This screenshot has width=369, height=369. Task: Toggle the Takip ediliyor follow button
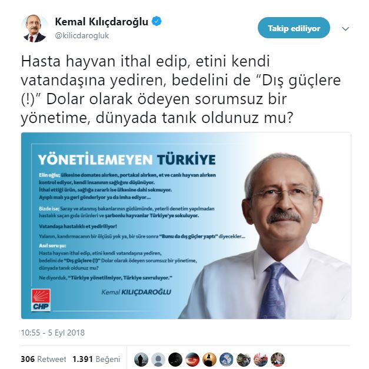point(294,28)
